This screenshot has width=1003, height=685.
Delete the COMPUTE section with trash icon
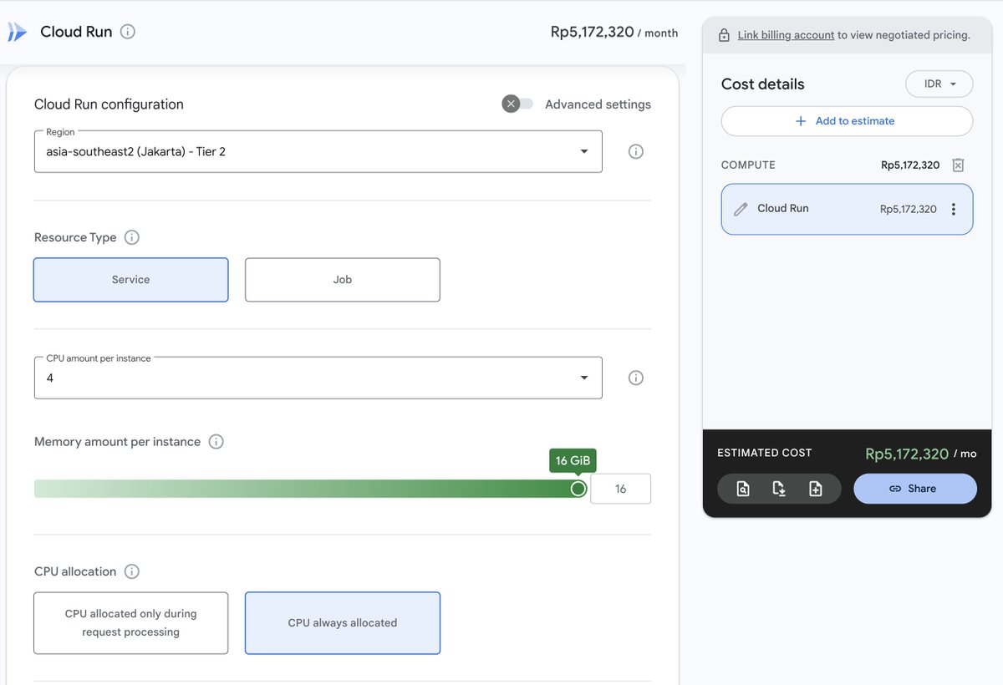tap(958, 165)
